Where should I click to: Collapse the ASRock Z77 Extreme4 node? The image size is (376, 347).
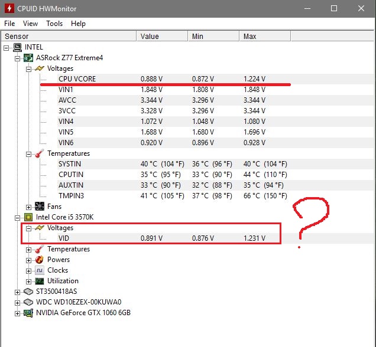(17, 58)
